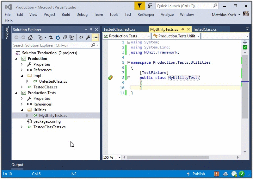Refresh the Solution Explorer

pyautogui.click(x=58, y=37)
